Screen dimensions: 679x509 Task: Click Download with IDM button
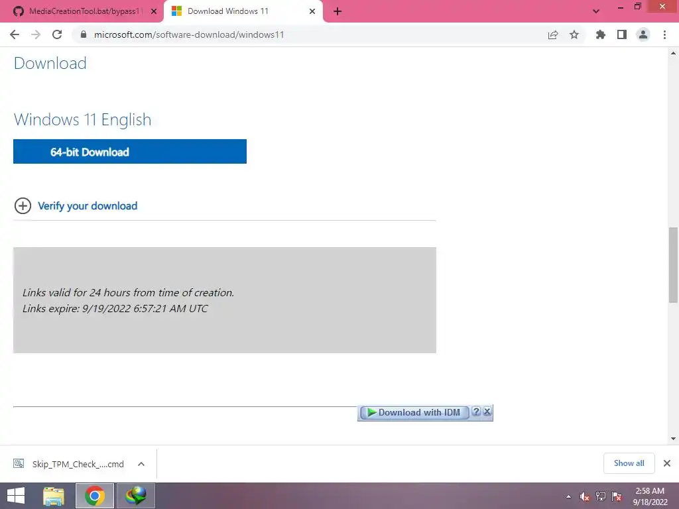tap(414, 412)
